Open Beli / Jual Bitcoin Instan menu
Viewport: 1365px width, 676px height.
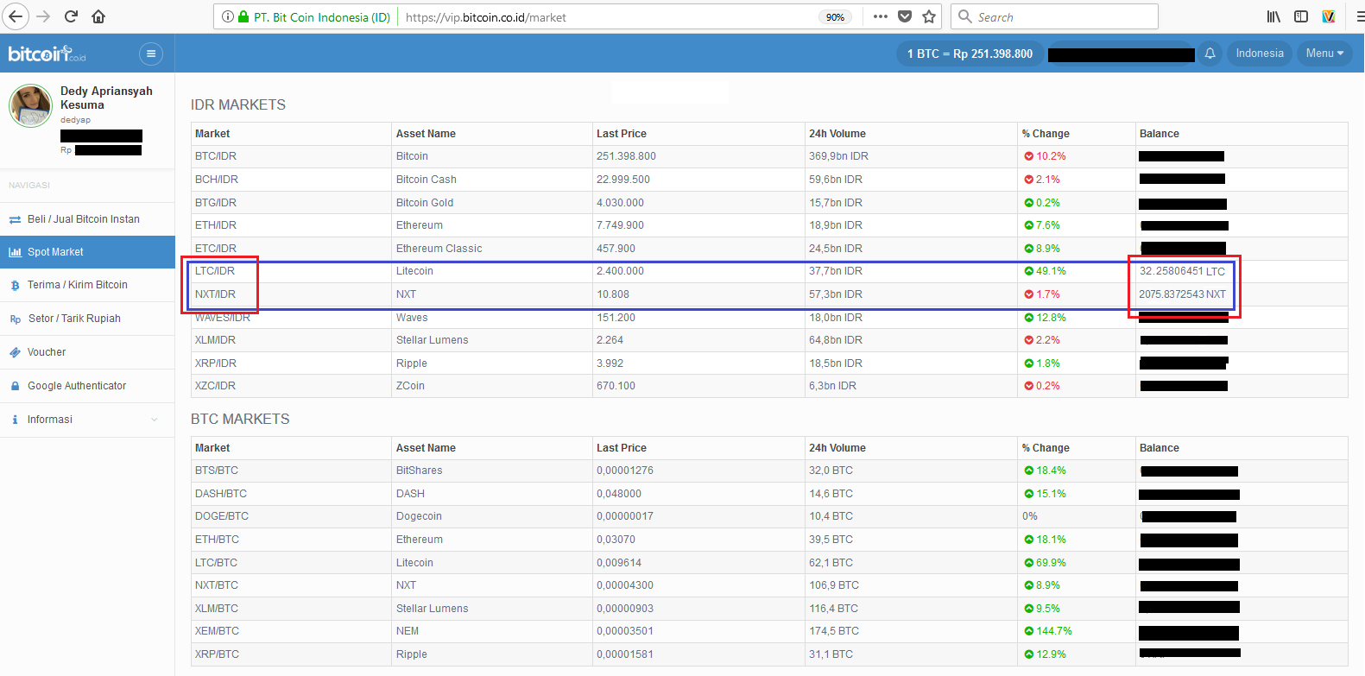(x=87, y=219)
